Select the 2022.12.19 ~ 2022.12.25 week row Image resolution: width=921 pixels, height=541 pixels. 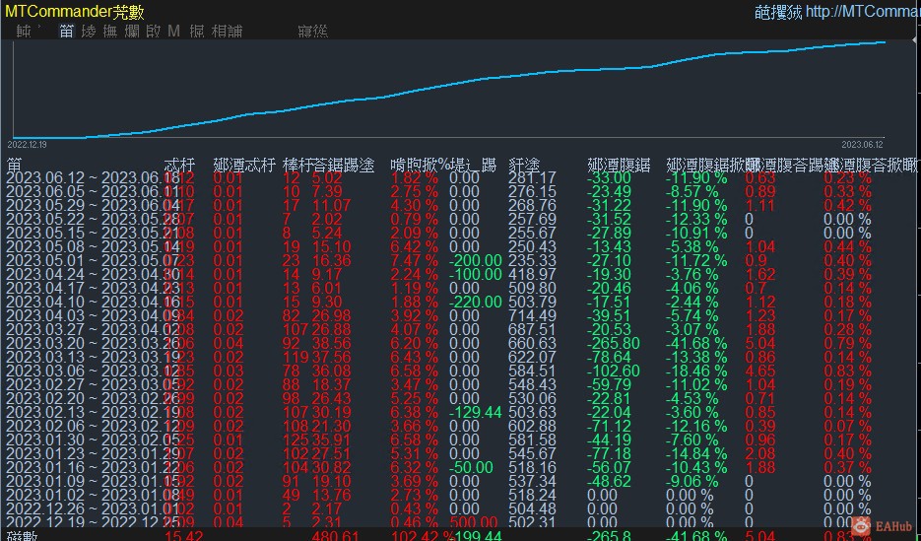[x=89, y=521]
